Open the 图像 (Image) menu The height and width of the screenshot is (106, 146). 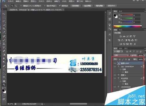pos(26,1)
